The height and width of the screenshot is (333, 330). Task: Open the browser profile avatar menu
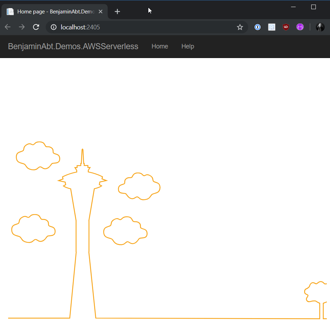click(x=320, y=27)
